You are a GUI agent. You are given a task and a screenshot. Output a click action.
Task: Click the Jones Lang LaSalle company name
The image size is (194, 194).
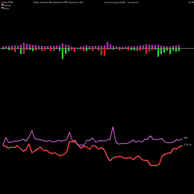pyautogui.click(x=121, y=2)
